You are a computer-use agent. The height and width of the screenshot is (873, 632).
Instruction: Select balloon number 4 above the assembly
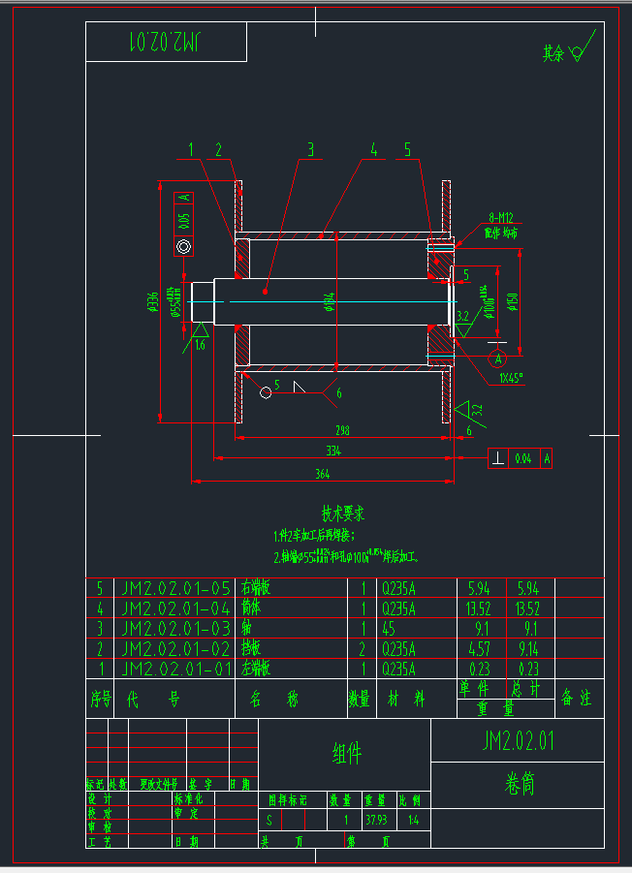(x=373, y=150)
